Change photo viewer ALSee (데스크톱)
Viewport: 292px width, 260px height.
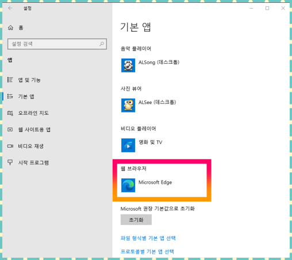(x=157, y=102)
